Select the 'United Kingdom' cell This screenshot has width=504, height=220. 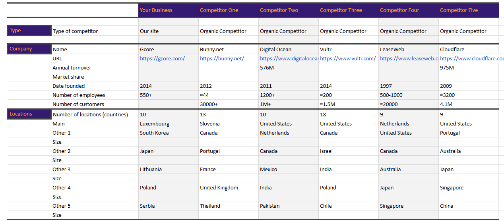pyautogui.click(x=229, y=188)
